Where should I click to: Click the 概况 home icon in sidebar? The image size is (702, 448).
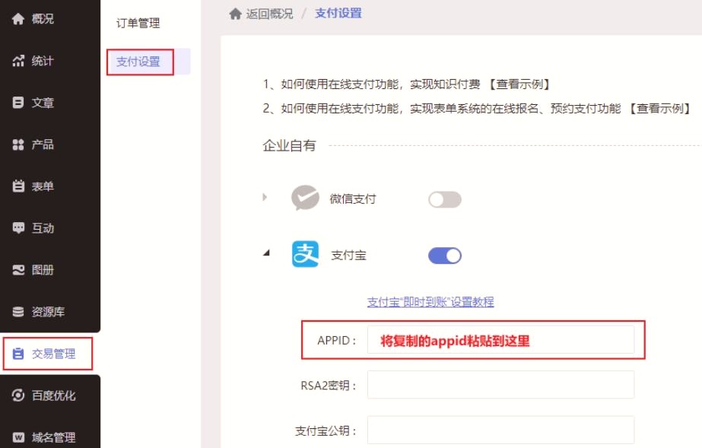click(x=19, y=19)
